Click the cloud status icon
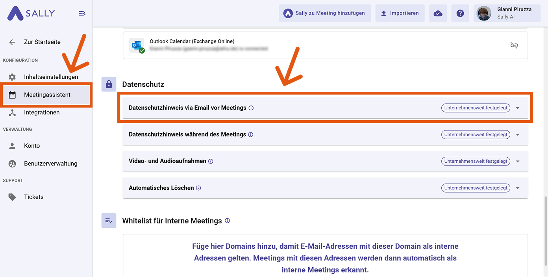Screen dimensions: 548x277 pos(438,13)
